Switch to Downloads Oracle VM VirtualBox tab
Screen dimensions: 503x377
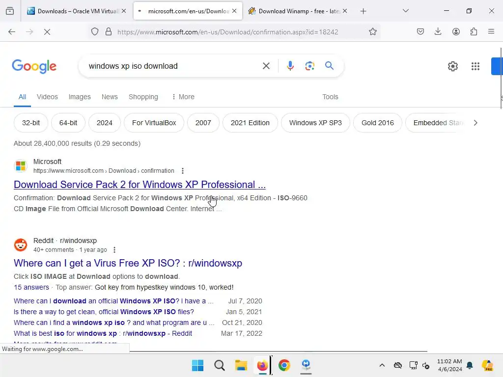click(75, 11)
